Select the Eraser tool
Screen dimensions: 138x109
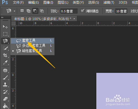coord(5,99)
